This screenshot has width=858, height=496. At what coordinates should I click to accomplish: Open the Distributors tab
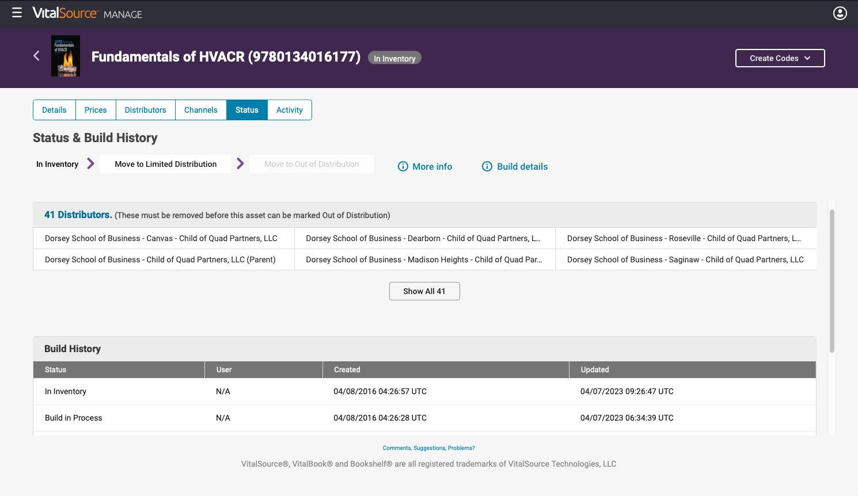point(146,110)
